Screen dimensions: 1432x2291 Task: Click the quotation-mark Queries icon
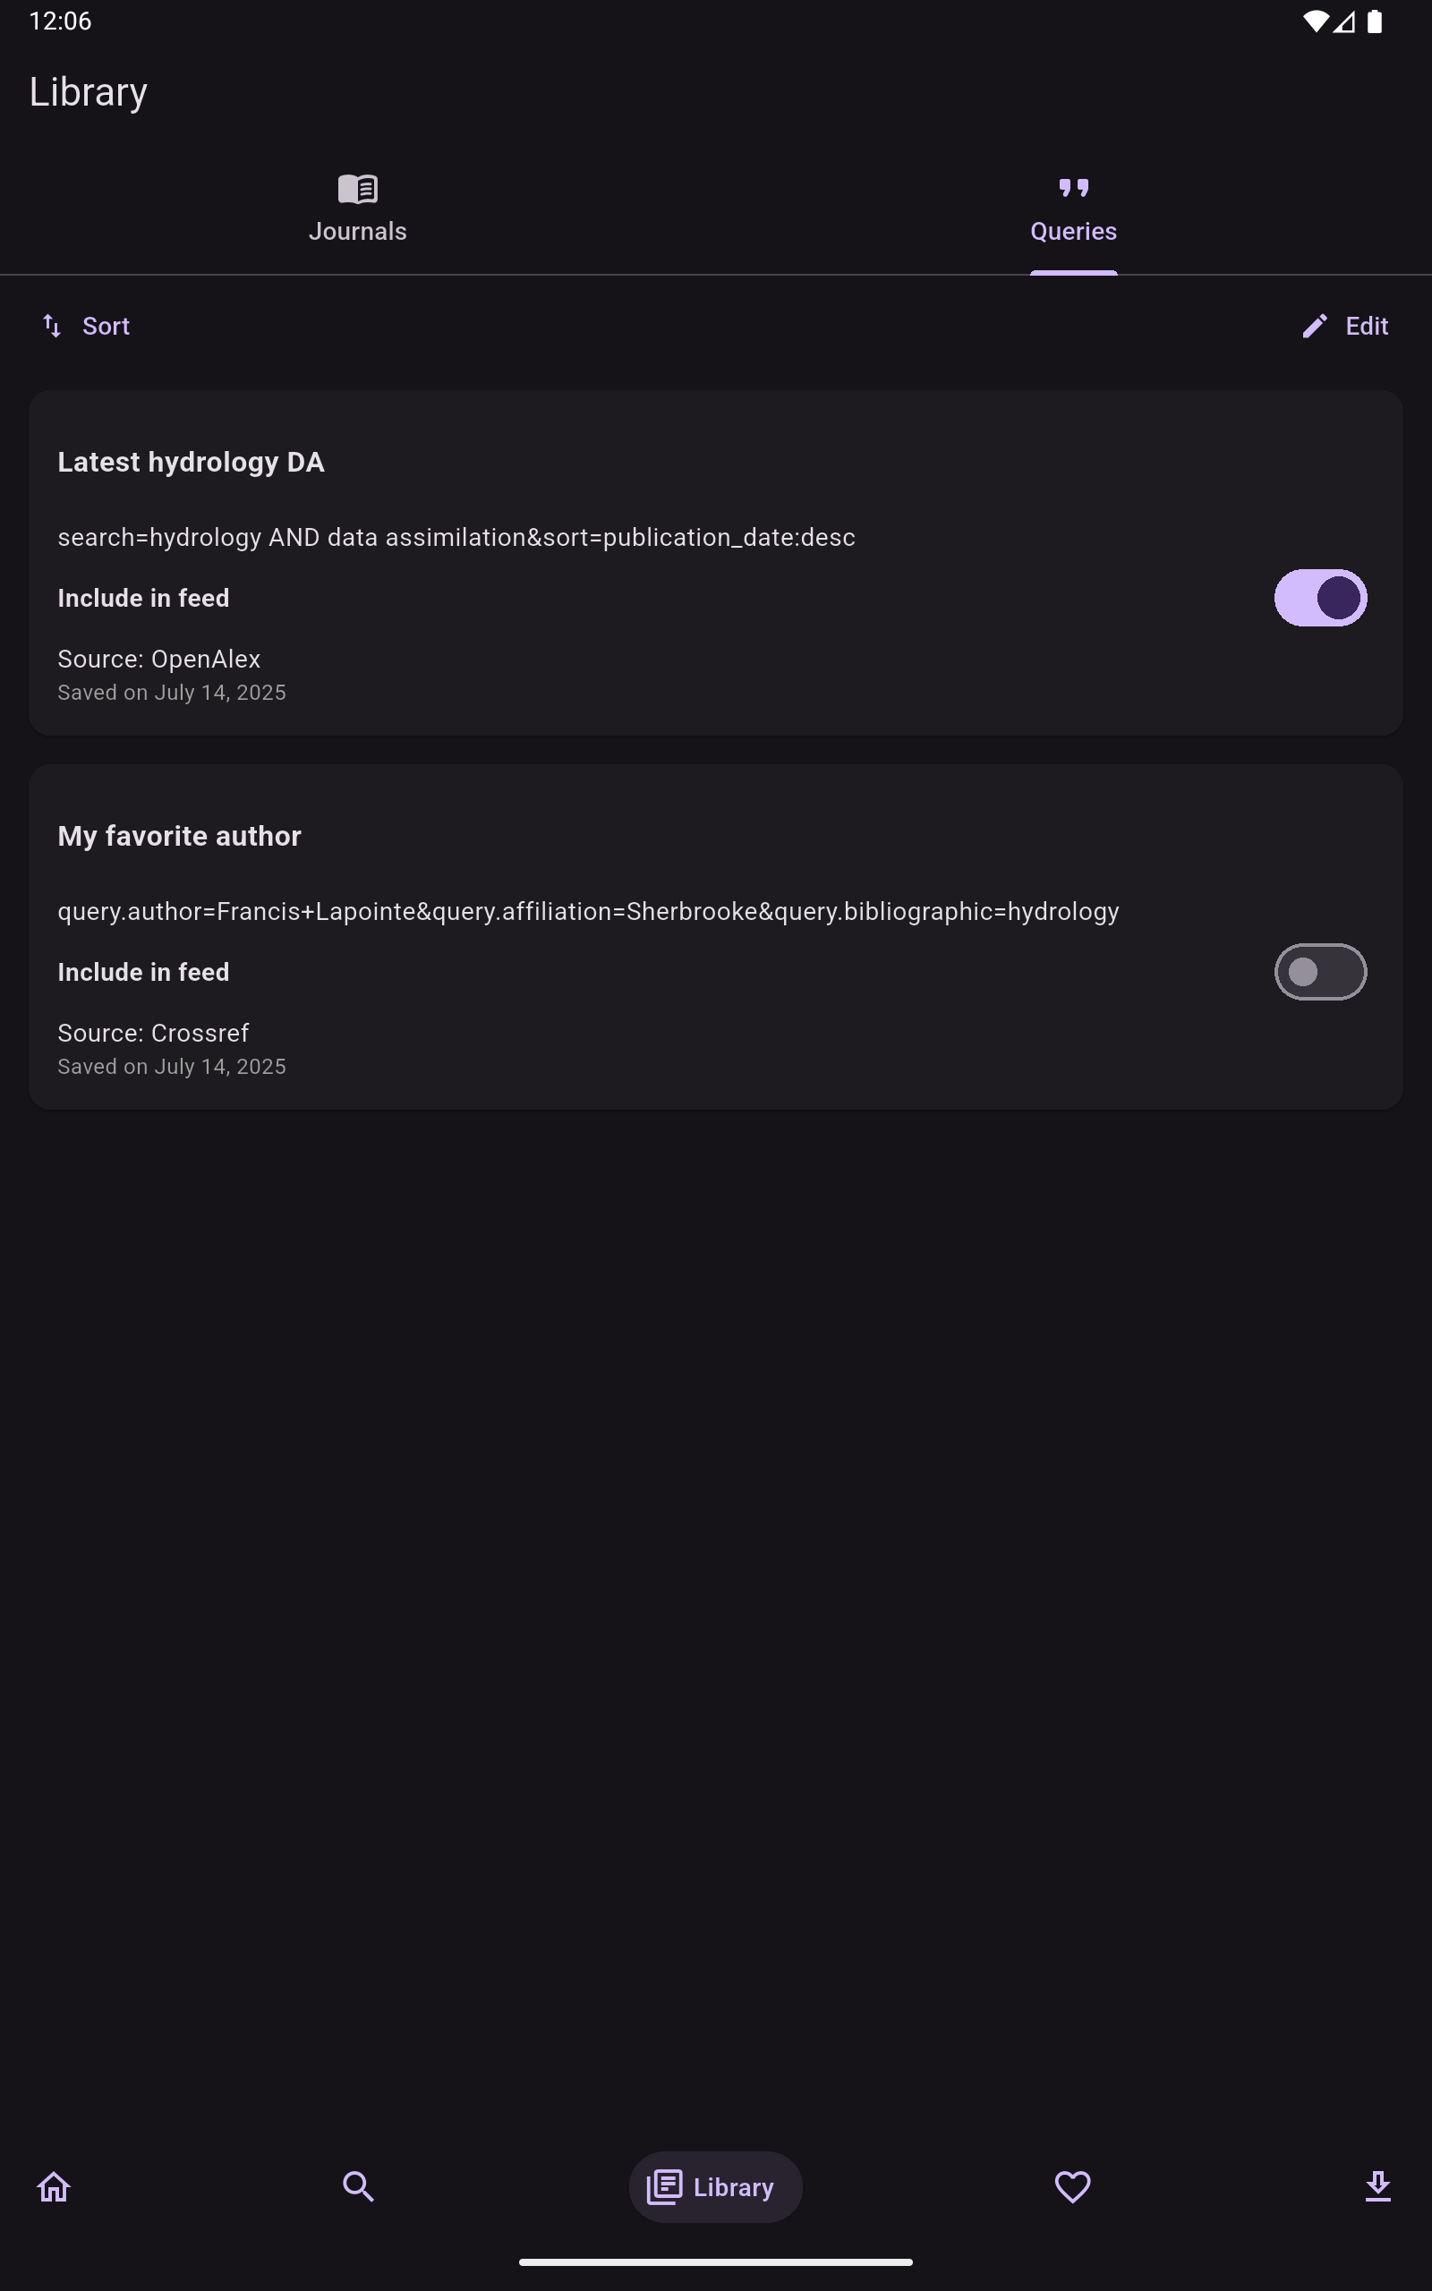(1073, 187)
